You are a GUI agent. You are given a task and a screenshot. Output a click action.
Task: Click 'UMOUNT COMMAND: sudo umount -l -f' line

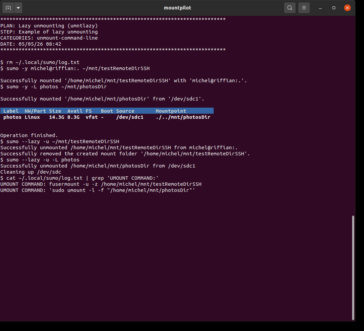tap(98, 190)
